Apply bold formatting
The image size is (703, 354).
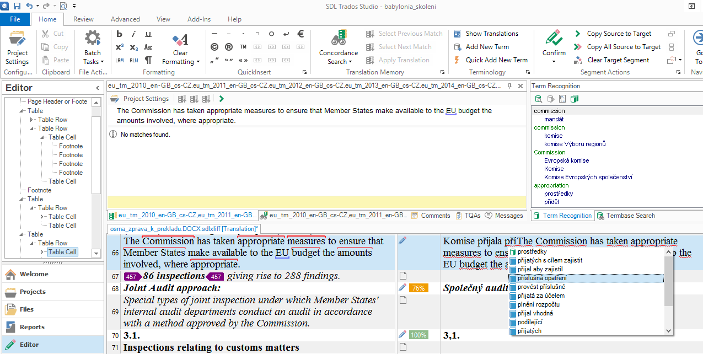pos(120,34)
